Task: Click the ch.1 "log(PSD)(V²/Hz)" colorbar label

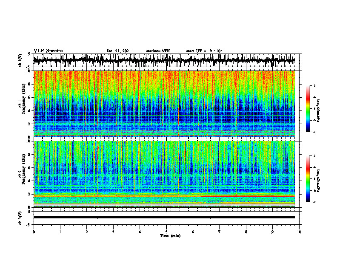Action: (319, 110)
